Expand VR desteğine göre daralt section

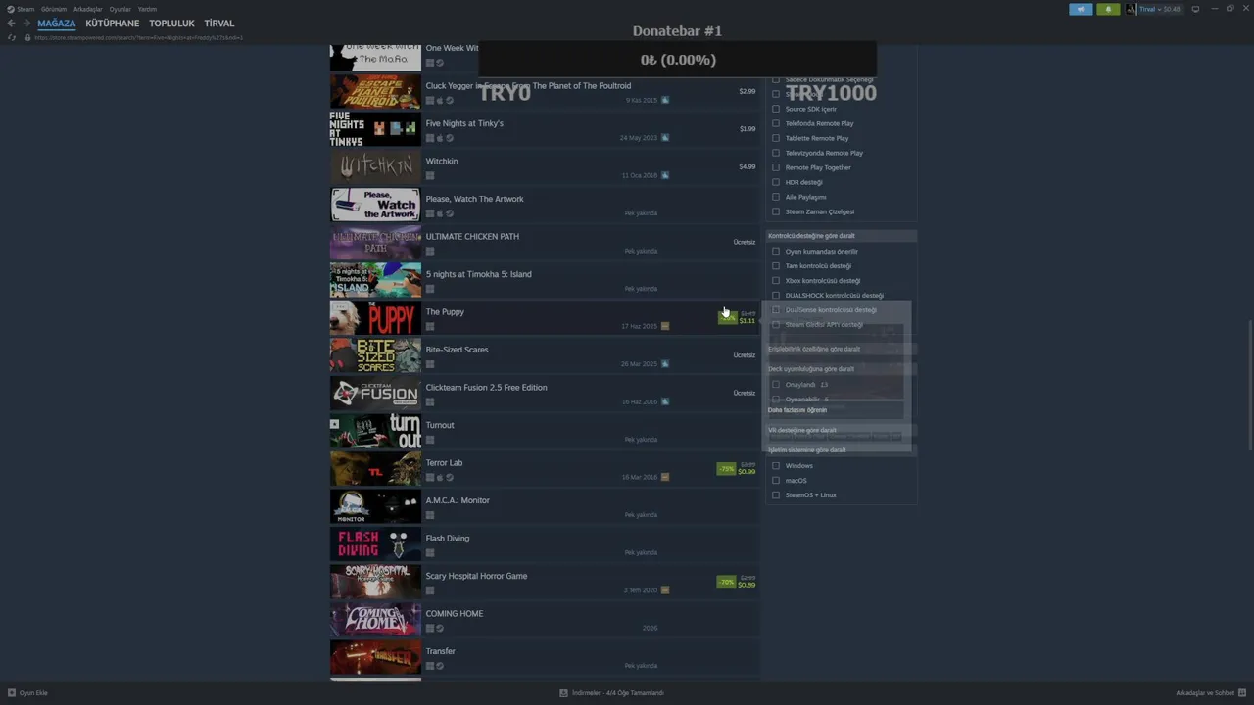tap(841, 430)
